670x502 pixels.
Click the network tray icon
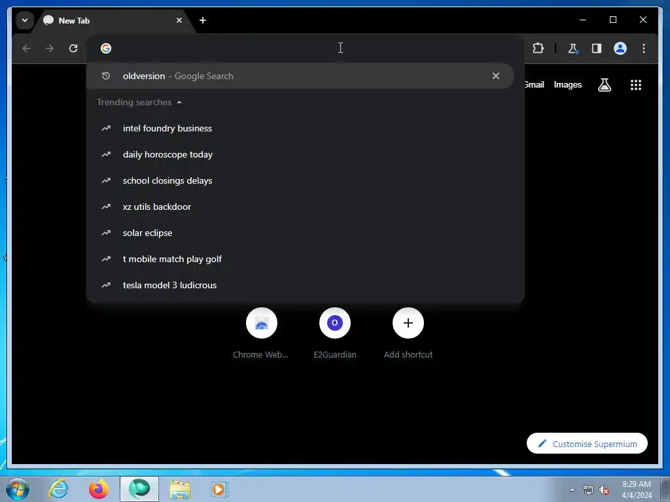click(x=588, y=490)
